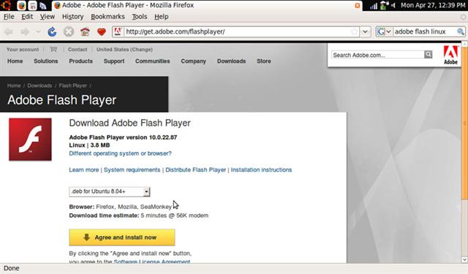The width and height of the screenshot is (468, 274).
Task: Bookmark this page with the star icon
Action: coord(354,31)
